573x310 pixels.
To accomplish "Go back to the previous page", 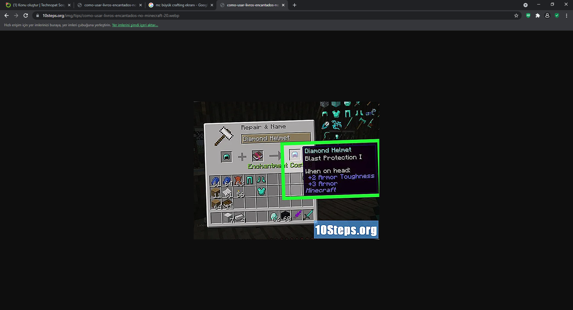I will (x=7, y=15).
